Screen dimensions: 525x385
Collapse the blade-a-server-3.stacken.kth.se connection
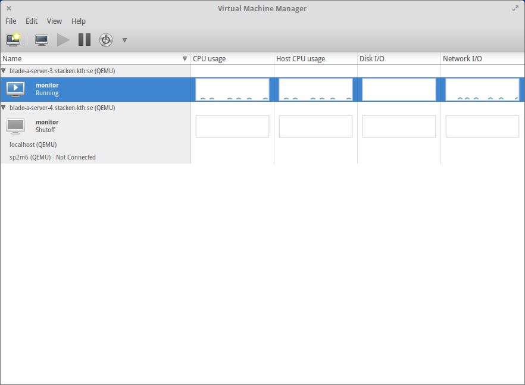click(x=4, y=71)
